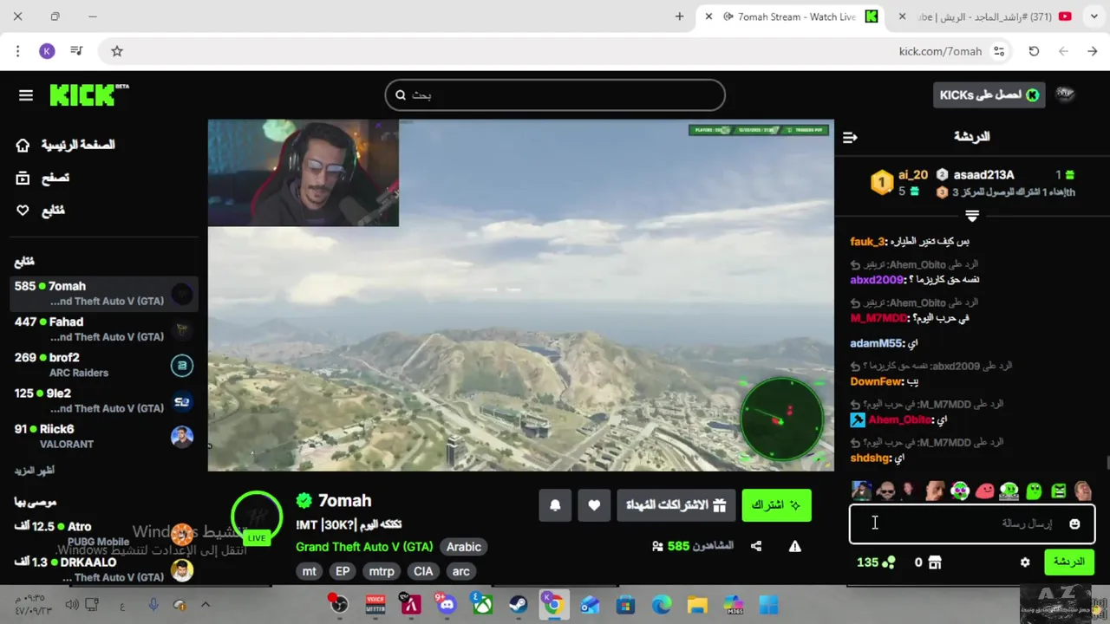The height and width of the screenshot is (624, 1110).
Task: Open Steam from the taskbar
Action: coord(518,605)
